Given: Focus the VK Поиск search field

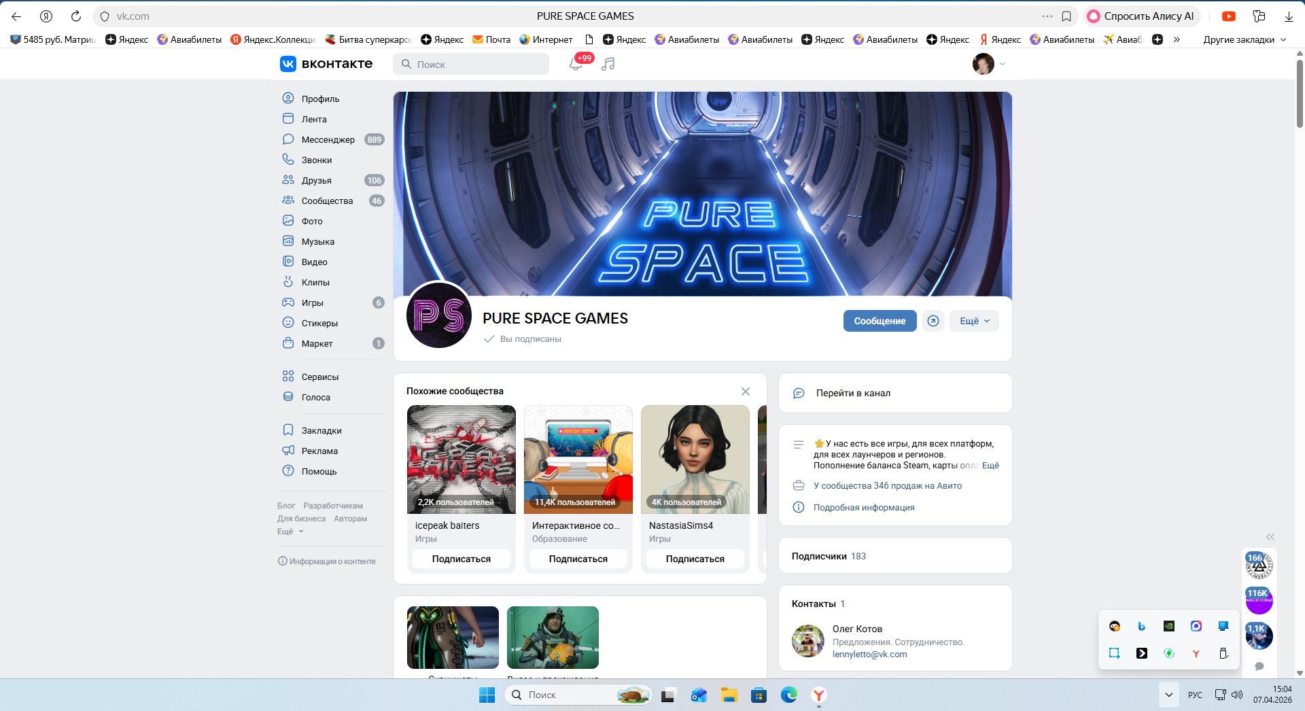Looking at the screenshot, I should (x=471, y=64).
